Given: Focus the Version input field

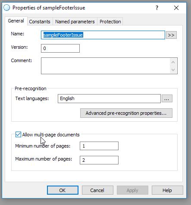Looking at the screenshot, I should [x=60, y=48].
